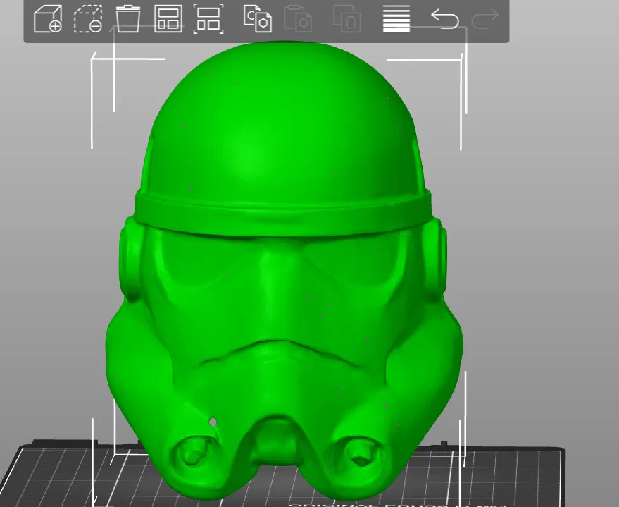Click the greyed-out Add instance icon
The width and height of the screenshot is (619, 507).
[x=347, y=18]
